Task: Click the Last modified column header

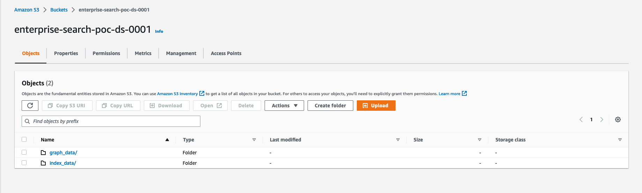Action: [x=285, y=140]
